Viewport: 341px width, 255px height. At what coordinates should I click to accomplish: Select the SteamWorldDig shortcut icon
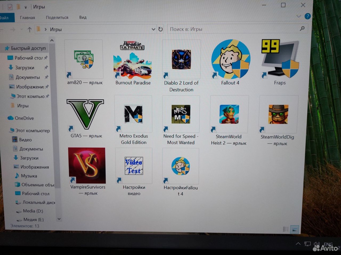[x=278, y=114]
